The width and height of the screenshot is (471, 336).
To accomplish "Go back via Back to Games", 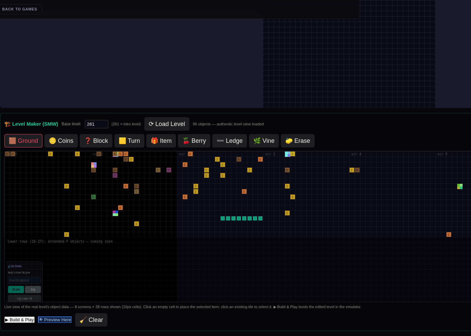I will [x=20, y=9].
